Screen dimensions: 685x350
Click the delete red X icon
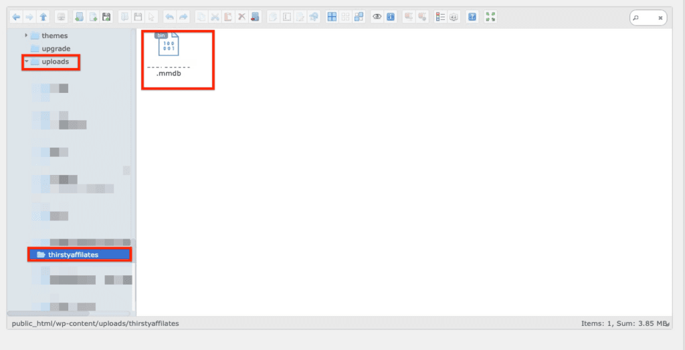click(241, 17)
